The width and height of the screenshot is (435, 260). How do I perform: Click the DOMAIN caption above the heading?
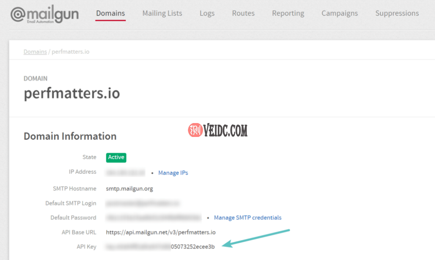(x=36, y=78)
